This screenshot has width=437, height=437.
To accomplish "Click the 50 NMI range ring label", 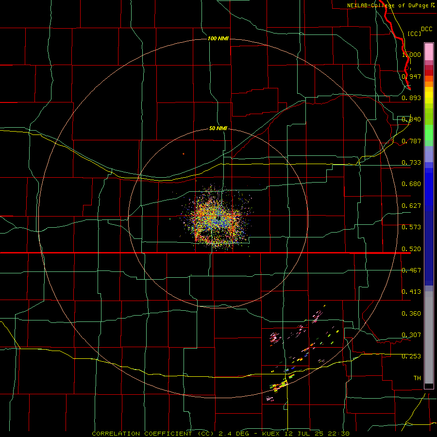I will pos(218,128).
